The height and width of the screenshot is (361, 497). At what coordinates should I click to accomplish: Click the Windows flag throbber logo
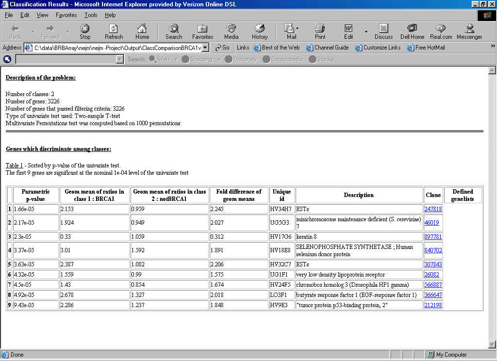click(487, 16)
